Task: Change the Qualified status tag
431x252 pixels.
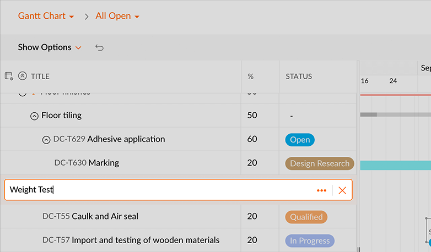Action: (x=306, y=217)
